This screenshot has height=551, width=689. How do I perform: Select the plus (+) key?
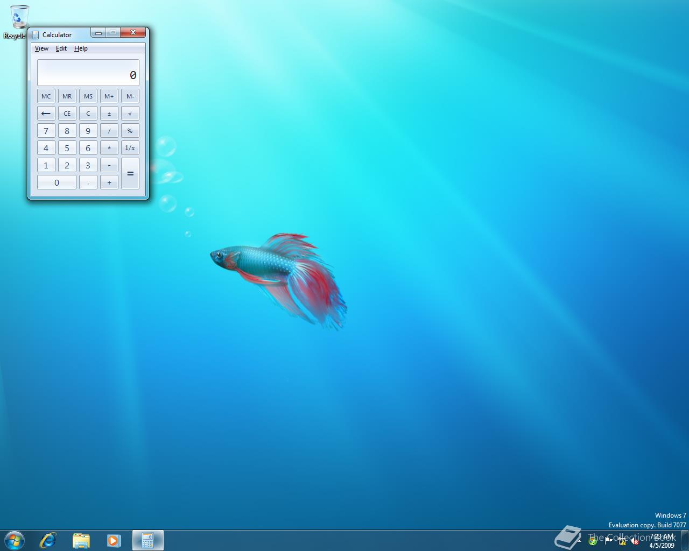pyautogui.click(x=109, y=182)
